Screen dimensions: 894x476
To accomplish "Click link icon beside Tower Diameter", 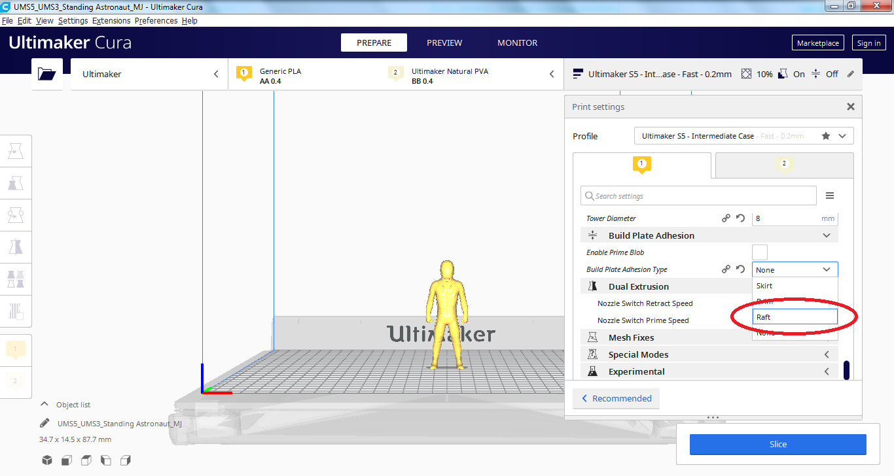I will pyautogui.click(x=726, y=218).
